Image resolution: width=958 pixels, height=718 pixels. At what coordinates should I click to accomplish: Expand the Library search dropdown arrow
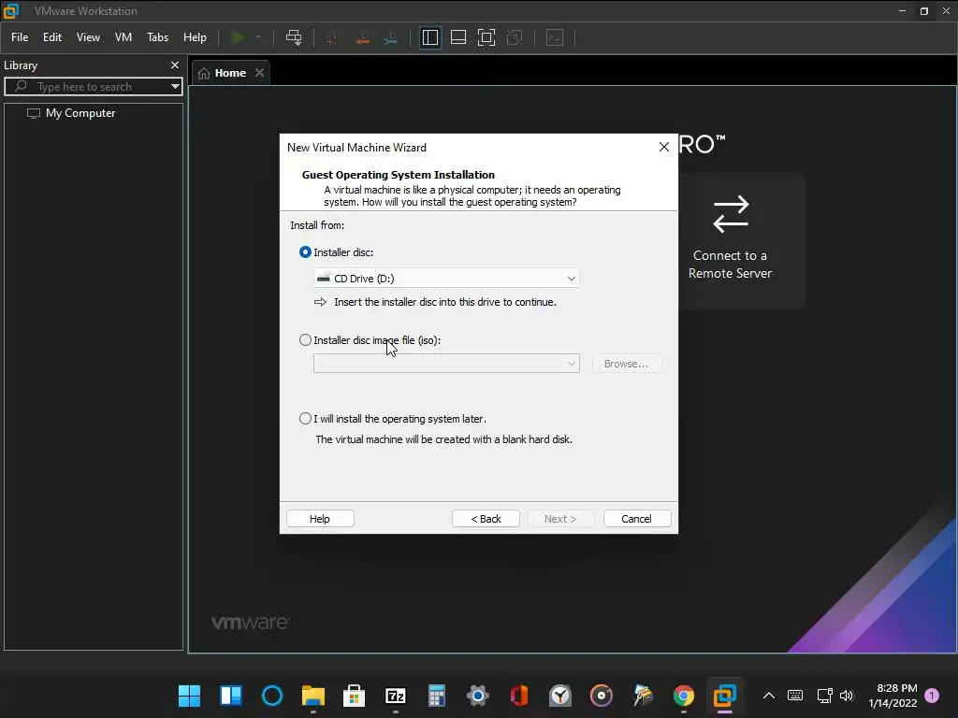pos(175,87)
